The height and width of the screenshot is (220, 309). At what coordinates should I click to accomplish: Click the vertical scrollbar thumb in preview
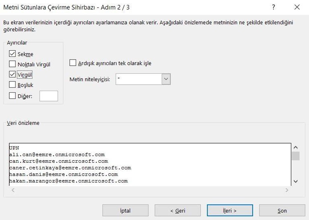[296, 156]
